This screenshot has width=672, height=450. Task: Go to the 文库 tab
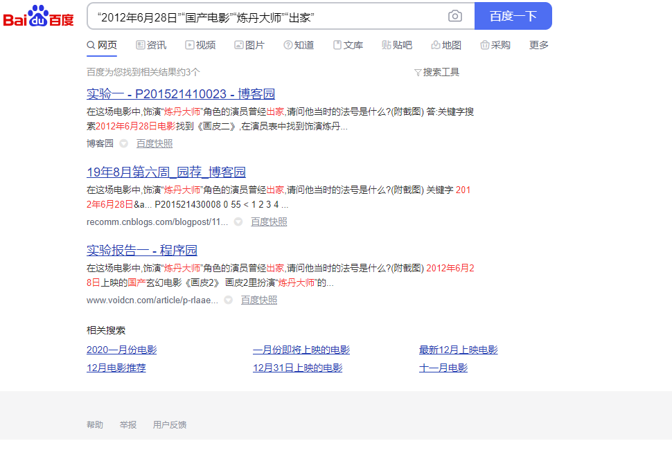pyautogui.click(x=348, y=45)
